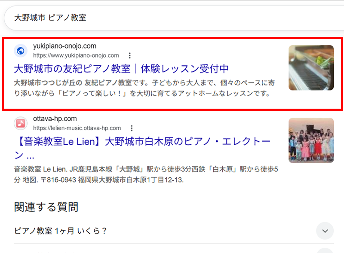Open the three-dot menu beside the lelien-music.ottava-hp.com URL

[132, 128]
